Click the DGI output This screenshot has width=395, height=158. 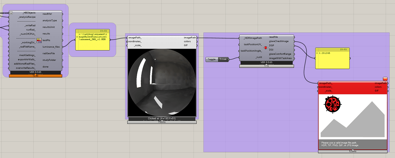point(271,50)
